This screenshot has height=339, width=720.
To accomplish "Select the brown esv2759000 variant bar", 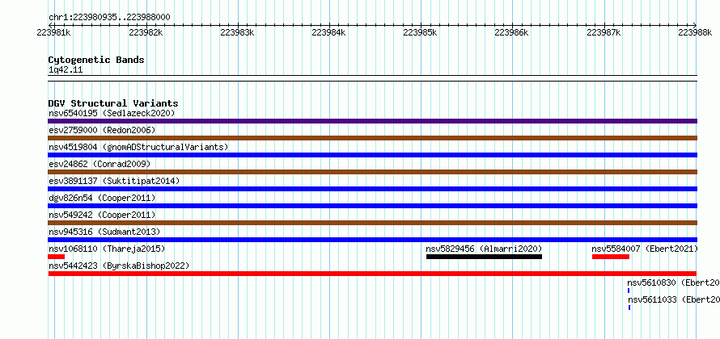I will click(x=372, y=138).
